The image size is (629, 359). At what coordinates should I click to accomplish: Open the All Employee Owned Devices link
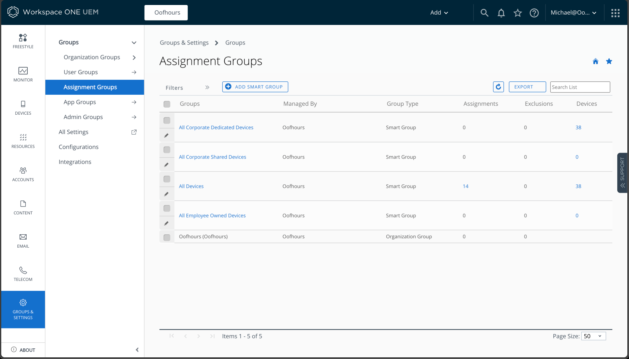212,215
